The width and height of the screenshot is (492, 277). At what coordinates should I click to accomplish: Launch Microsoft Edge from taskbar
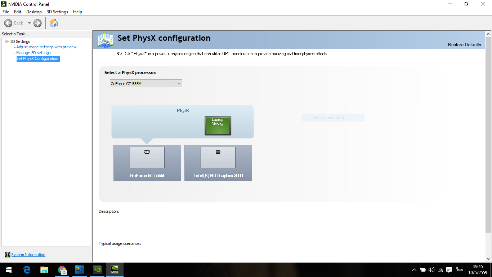(x=27, y=269)
